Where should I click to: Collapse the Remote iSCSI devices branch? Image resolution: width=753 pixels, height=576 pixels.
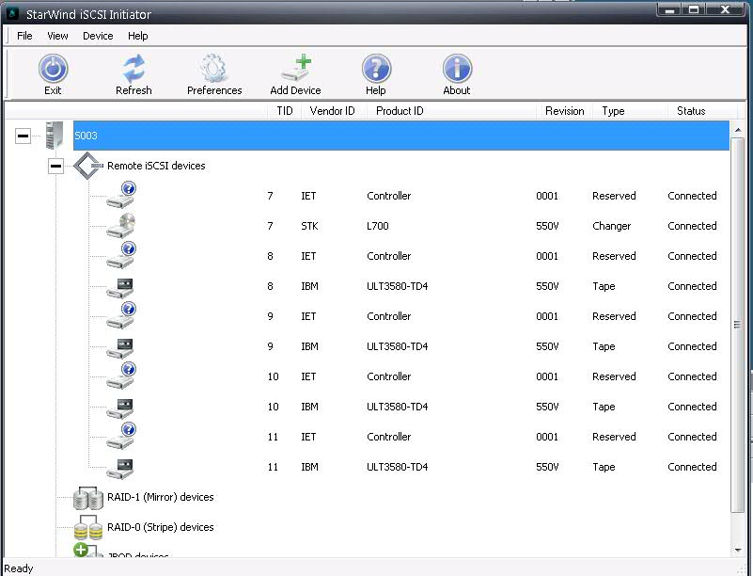(55, 166)
